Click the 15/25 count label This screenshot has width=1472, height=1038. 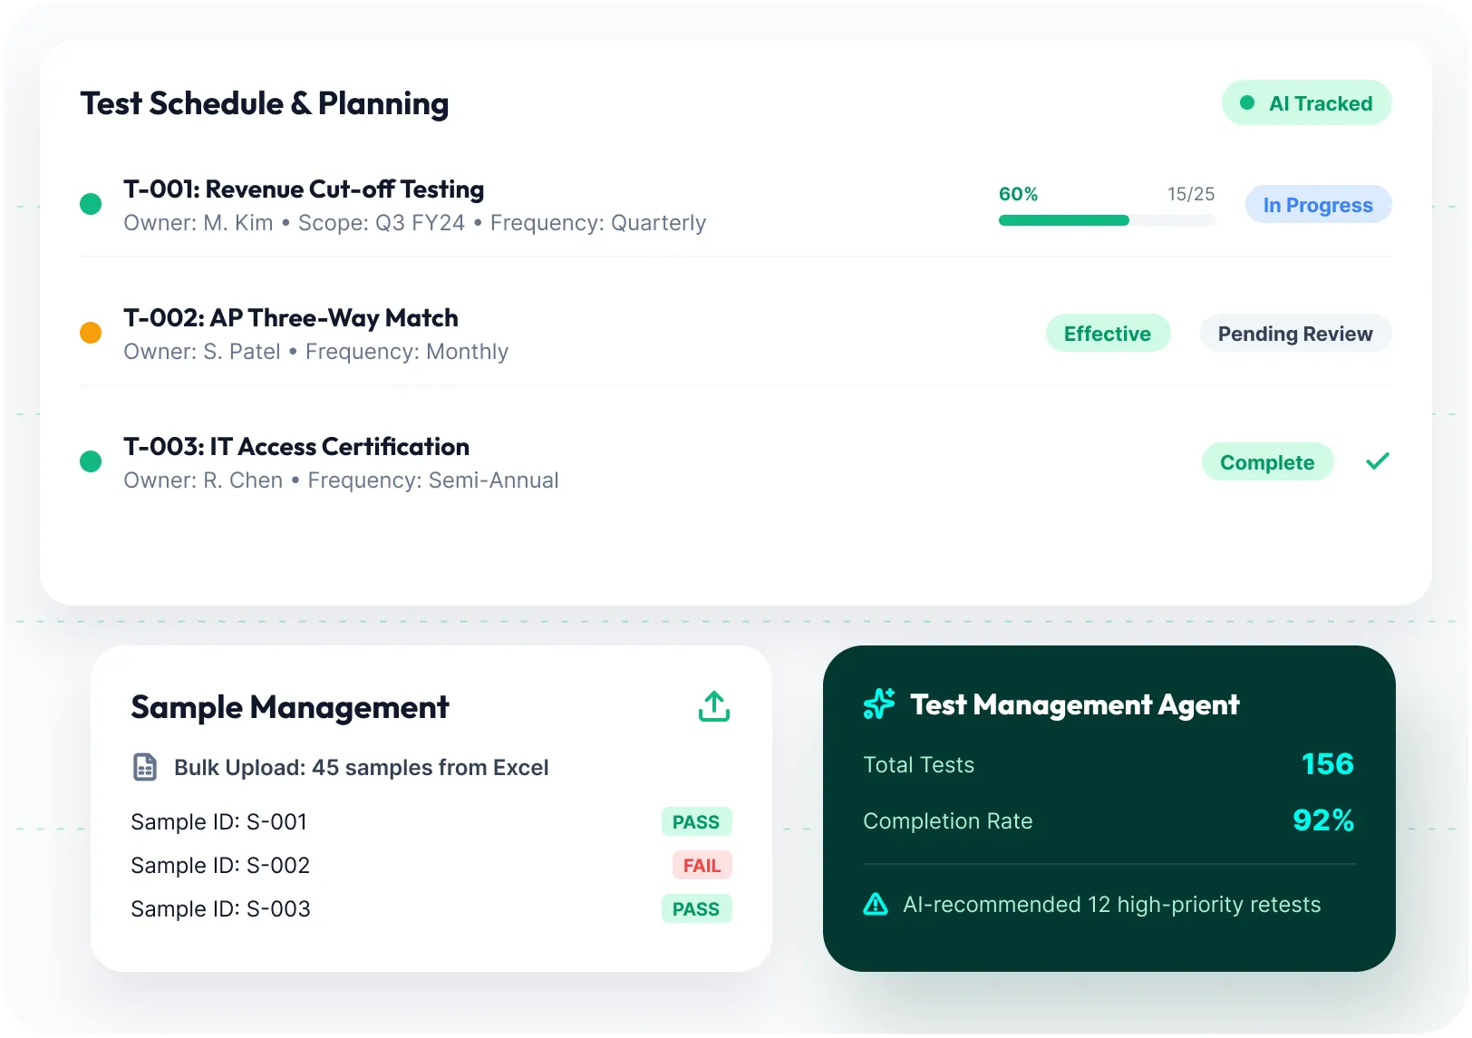(1191, 194)
